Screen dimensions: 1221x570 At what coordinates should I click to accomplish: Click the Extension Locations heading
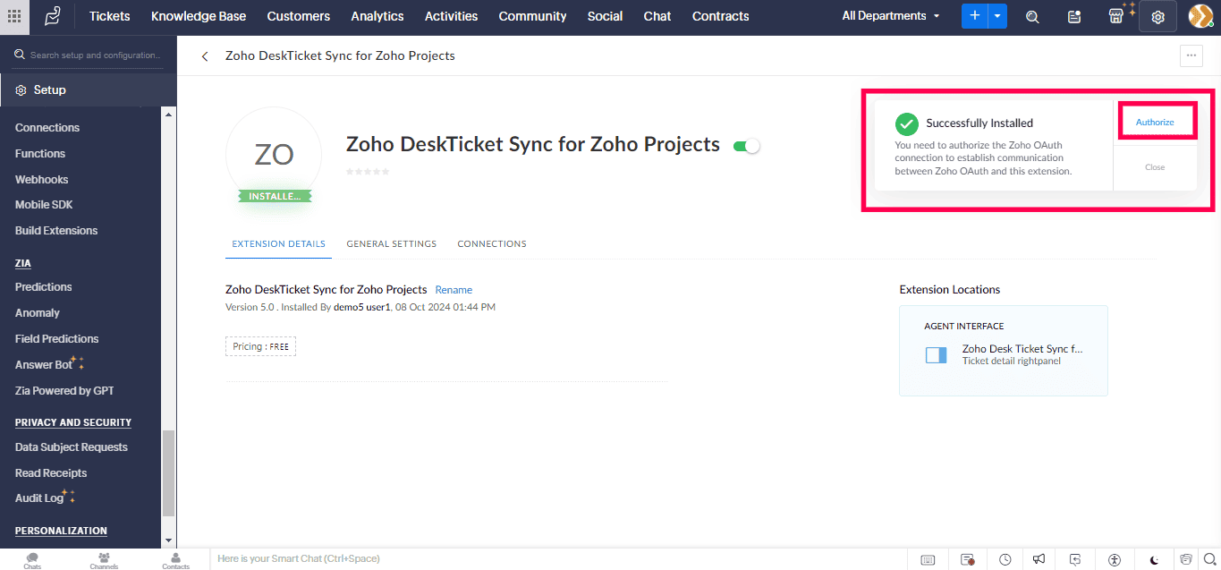(x=950, y=290)
